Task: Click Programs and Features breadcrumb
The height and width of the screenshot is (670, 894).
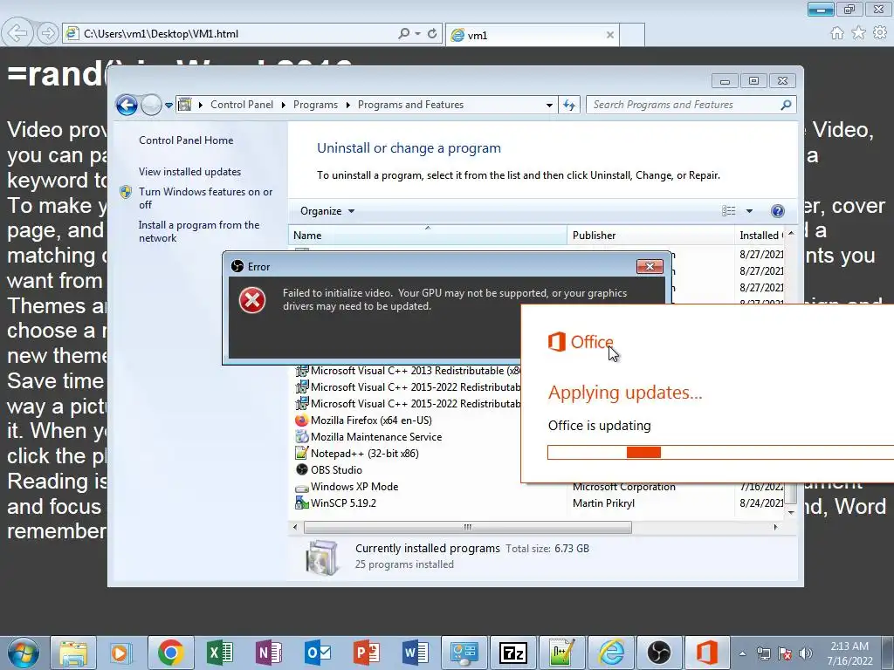Action: click(410, 105)
